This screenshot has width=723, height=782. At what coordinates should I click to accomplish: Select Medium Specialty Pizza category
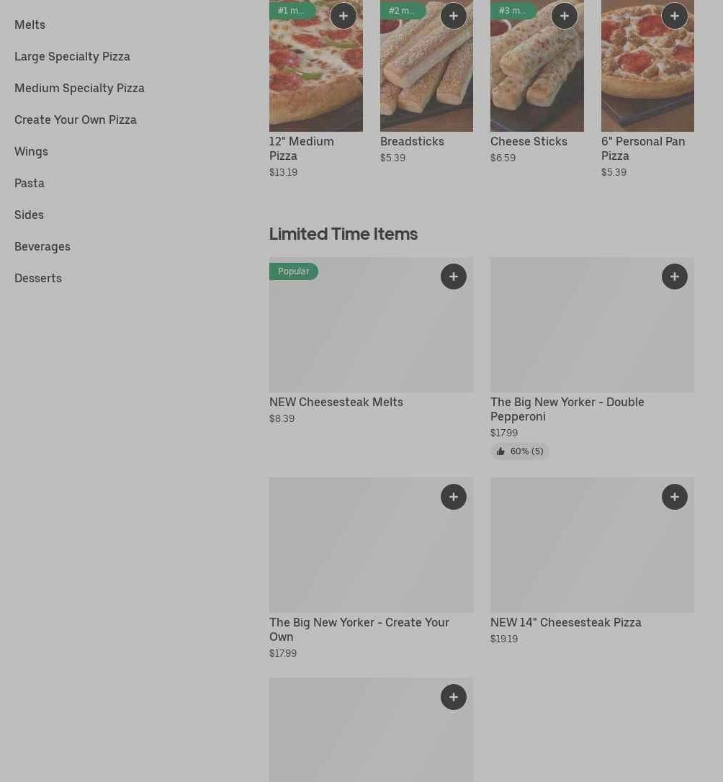tap(79, 88)
